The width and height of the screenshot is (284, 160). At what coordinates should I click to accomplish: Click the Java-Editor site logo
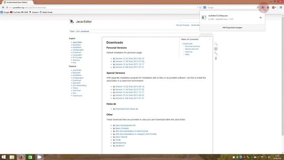tap(71, 21)
